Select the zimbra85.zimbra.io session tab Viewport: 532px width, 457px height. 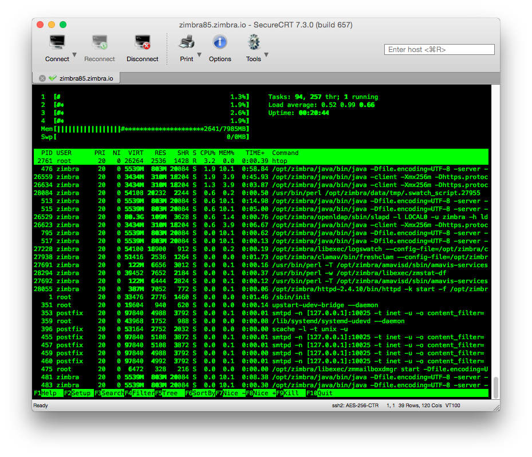pyautogui.click(x=76, y=78)
